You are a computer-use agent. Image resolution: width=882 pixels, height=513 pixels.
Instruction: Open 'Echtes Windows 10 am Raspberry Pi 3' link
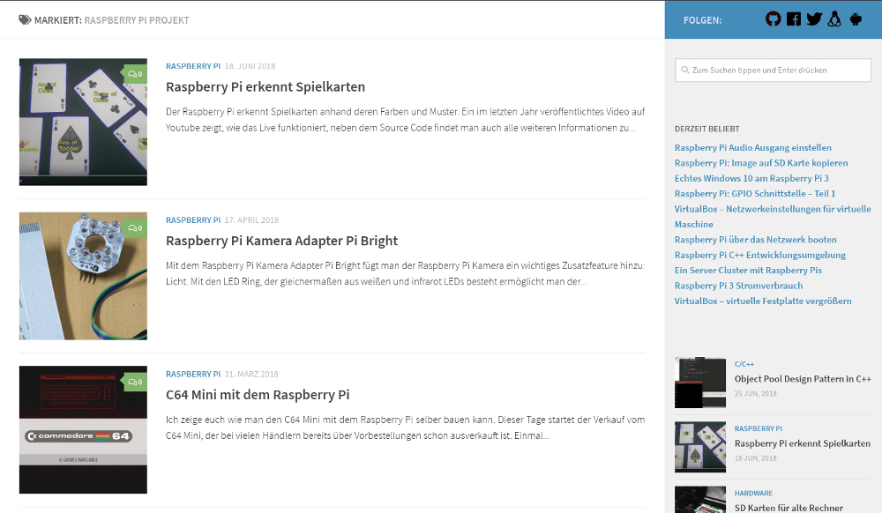[x=751, y=178]
